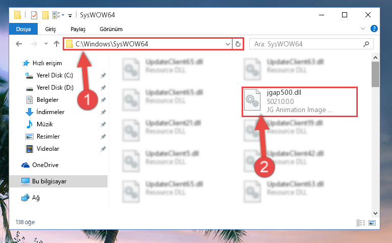Viewport: 392px width, 243px height.
Task: Unpin Videolar from quick access
Action: coord(103,149)
